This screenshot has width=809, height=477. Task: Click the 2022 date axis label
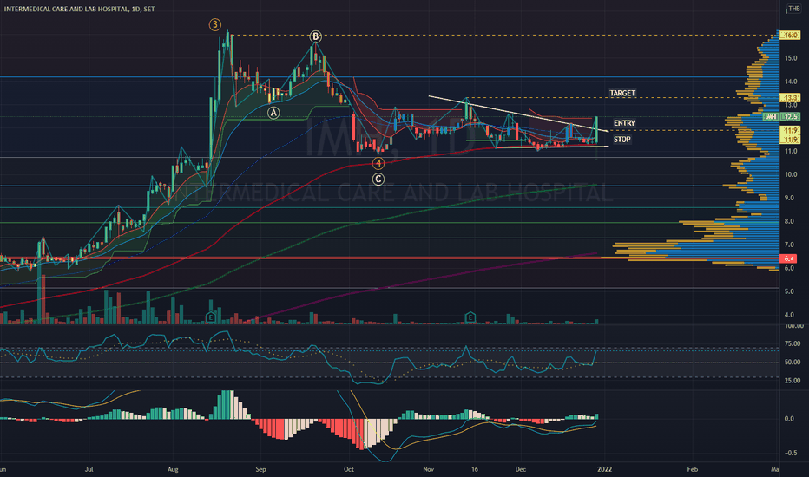pyautogui.click(x=604, y=469)
